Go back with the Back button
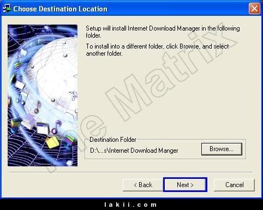This screenshot has width=263, height=210. point(143,185)
